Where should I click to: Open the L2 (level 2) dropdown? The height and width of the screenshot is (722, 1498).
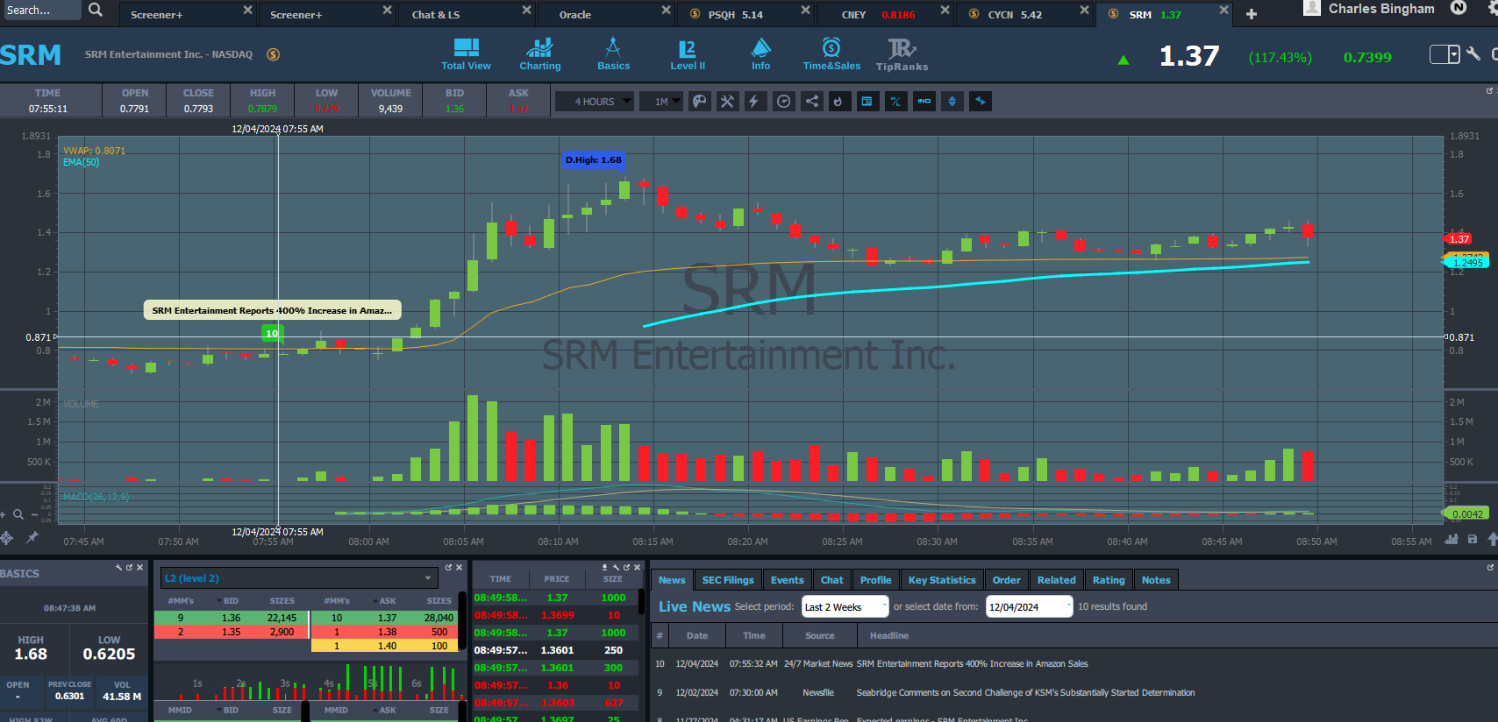click(299, 578)
